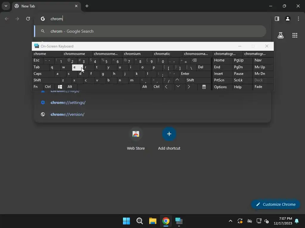Open the Windows Start menu
The image size is (305, 228).
click(126, 221)
